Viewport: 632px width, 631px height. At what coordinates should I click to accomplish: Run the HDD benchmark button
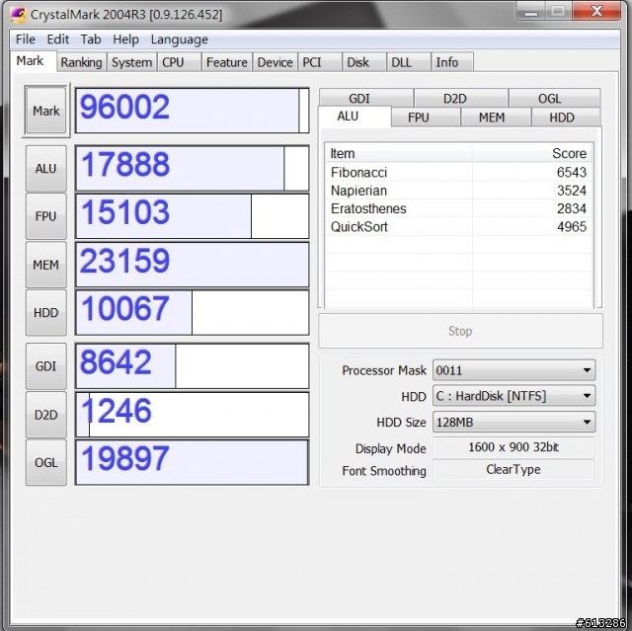point(46,313)
